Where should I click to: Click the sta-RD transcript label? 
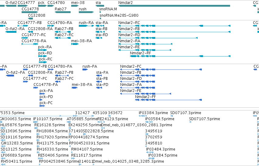point(102,35)
